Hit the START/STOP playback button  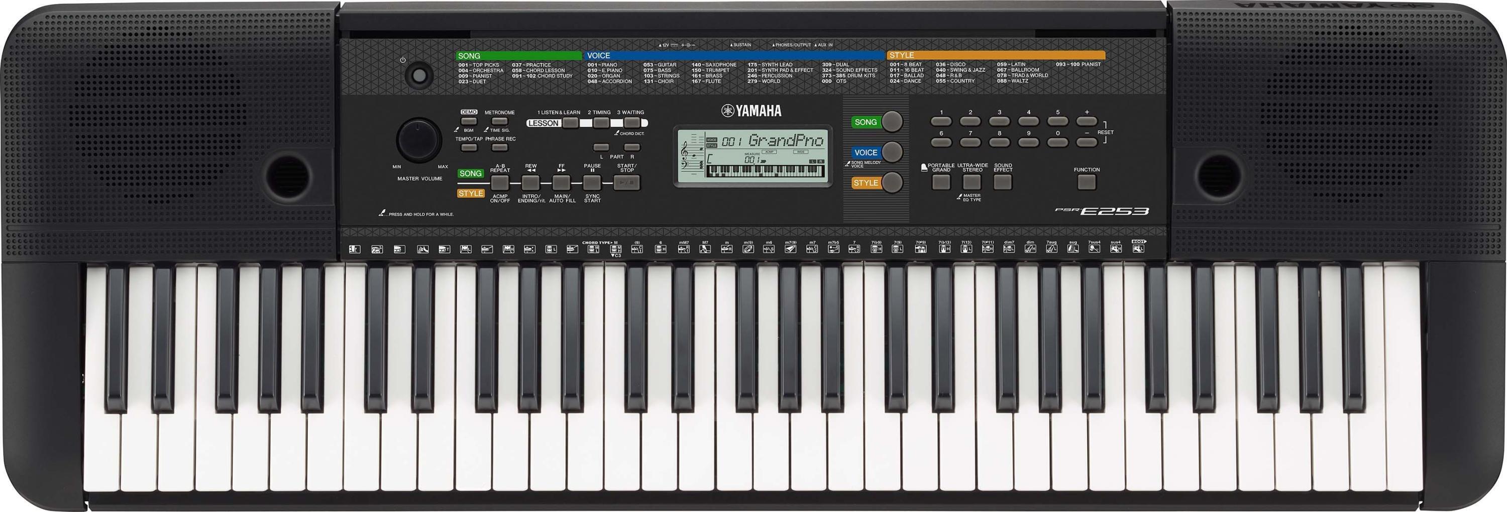[x=626, y=182]
